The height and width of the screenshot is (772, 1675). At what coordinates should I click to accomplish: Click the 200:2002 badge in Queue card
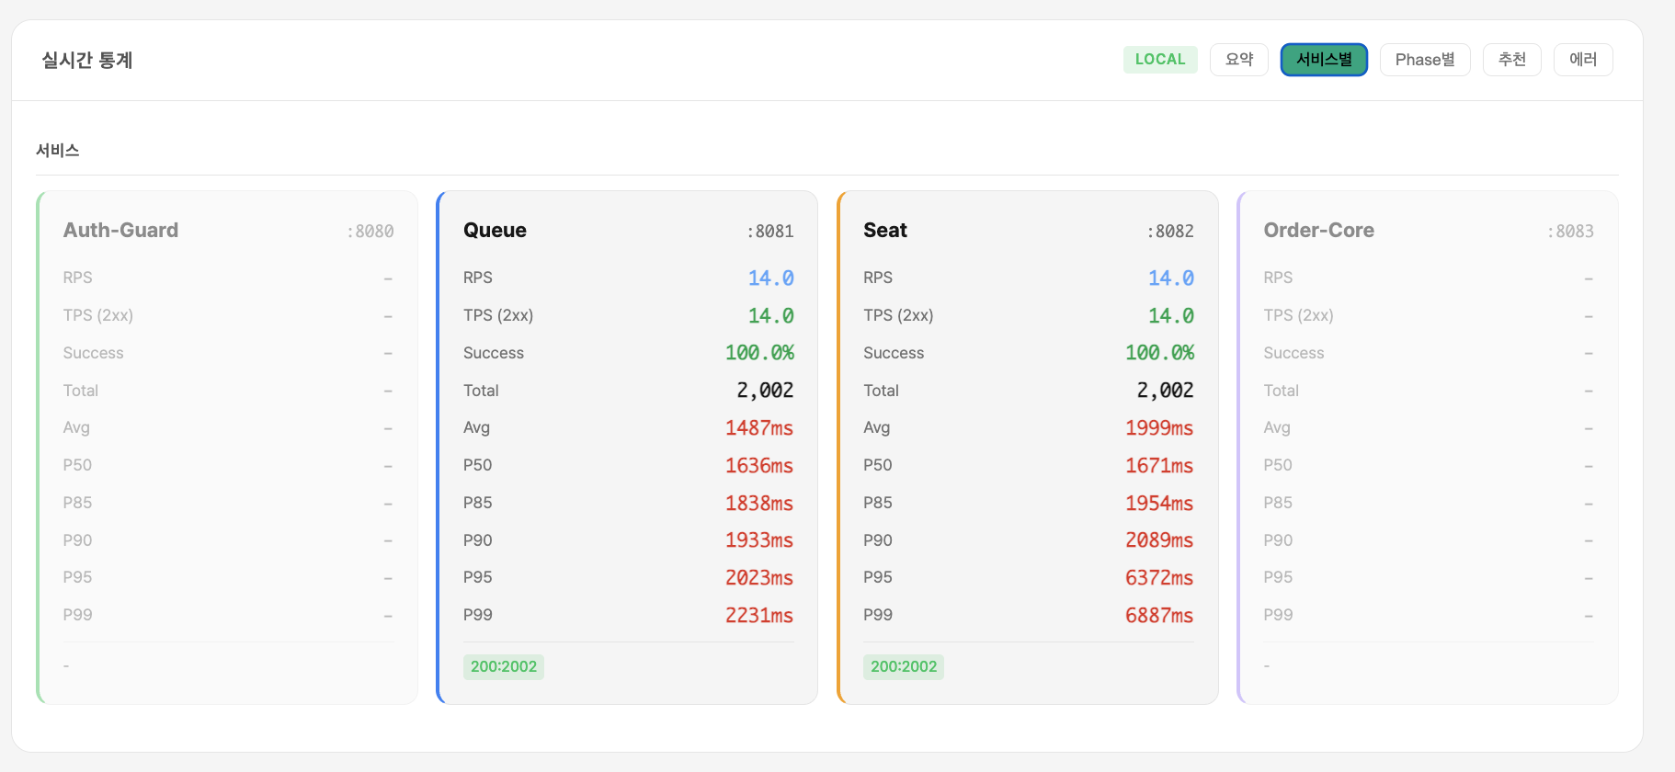coord(503,667)
